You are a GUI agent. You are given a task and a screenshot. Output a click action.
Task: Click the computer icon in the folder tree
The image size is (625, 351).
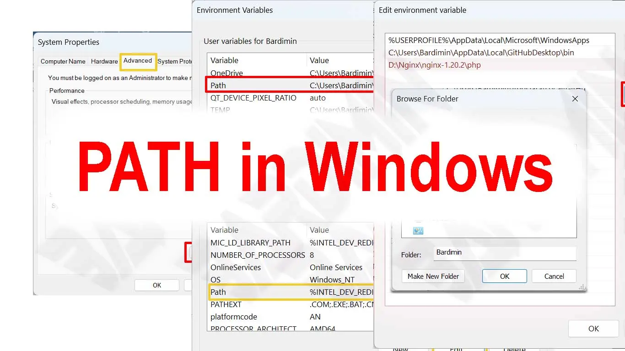418,231
